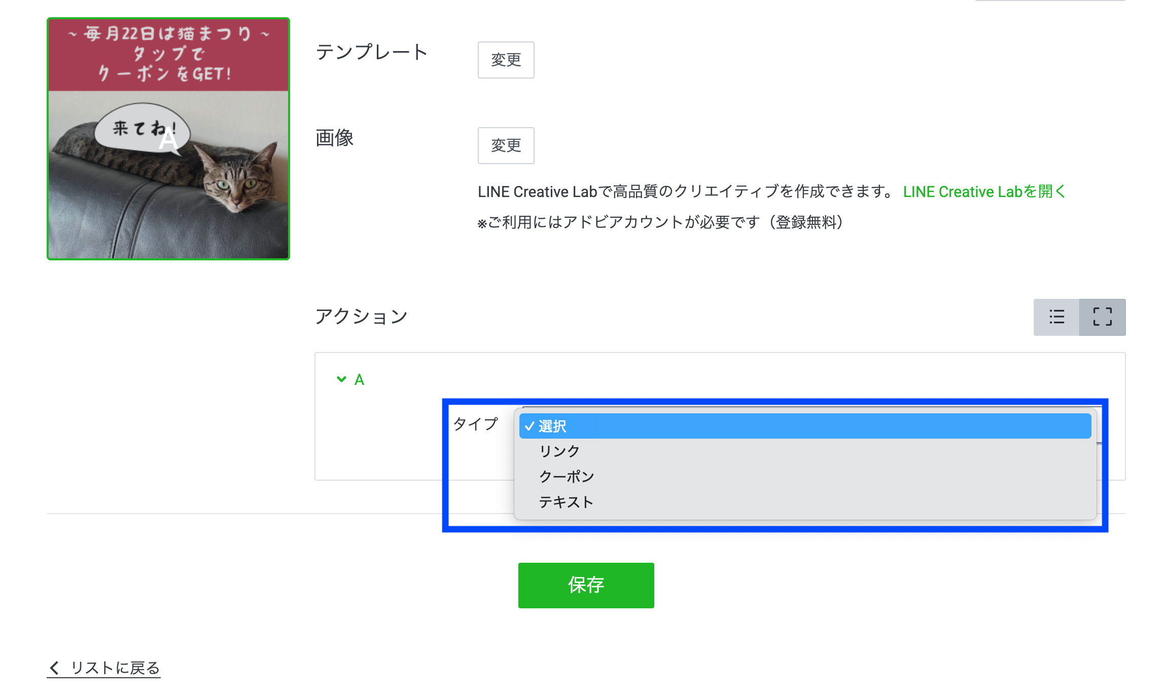Viewport: 1164px width, 700px height.
Task: Click the white A marker on the cat image
Action: point(168,141)
